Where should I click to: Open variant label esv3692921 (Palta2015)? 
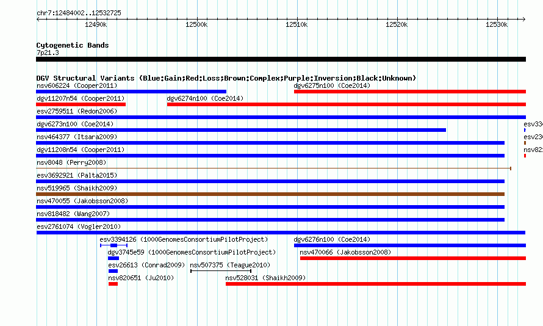(77, 175)
